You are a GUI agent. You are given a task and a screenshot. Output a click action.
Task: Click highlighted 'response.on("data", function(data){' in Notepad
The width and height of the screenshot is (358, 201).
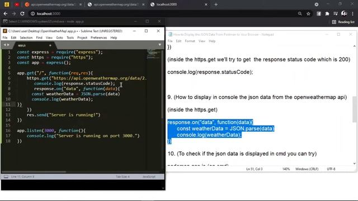pos(210,122)
